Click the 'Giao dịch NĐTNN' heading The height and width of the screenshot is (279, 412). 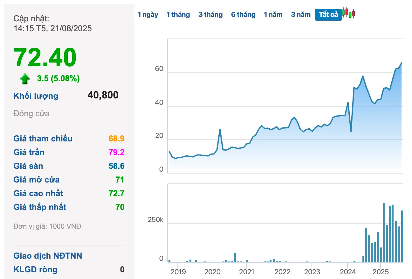click(48, 256)
